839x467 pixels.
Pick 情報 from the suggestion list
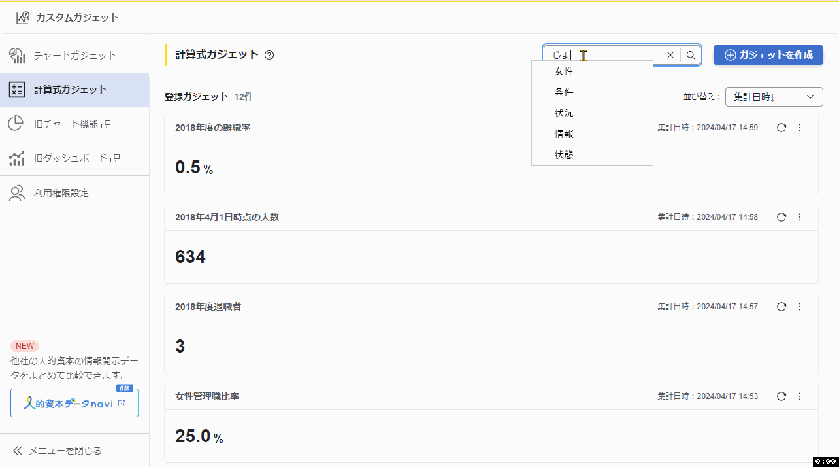[x=564, y=134]
